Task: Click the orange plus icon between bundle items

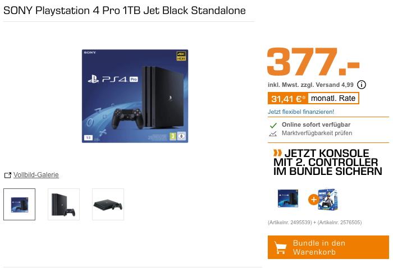Action: coord(313,200)
